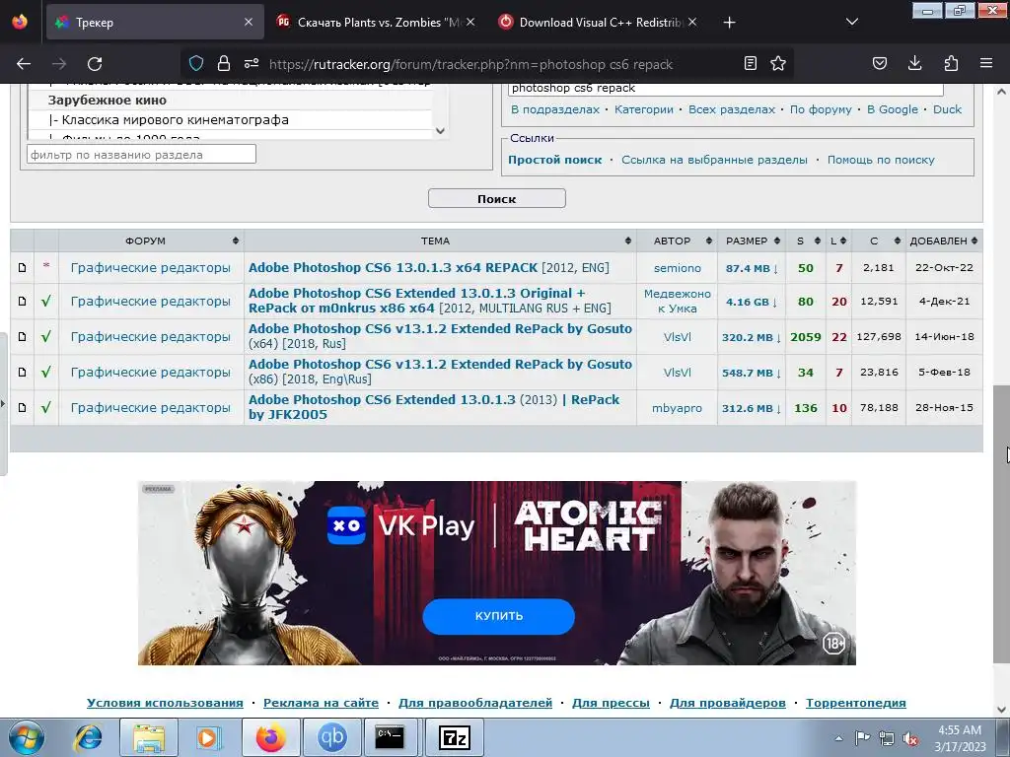Sort results by РАЗМЕР column
Screen dimensions: 1010x757
(x=752, y=241)
